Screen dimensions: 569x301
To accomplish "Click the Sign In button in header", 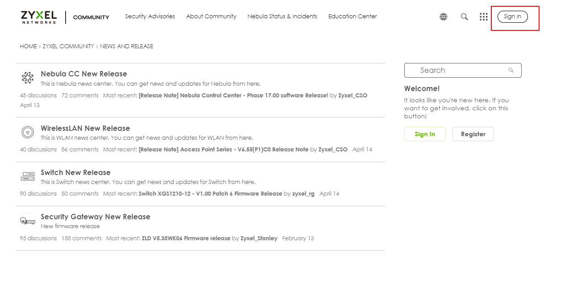I will 513,17.
